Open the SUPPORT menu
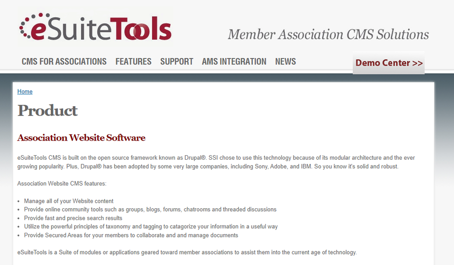This screenshot has width=454, height=265. click(x=177, y=61)
